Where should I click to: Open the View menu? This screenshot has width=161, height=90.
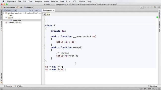(x=30, y=1)
